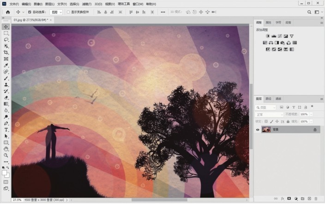The image size is (325, 205).
Task: Add a Channel Mixer adjustment
Action: coord(289,43)
